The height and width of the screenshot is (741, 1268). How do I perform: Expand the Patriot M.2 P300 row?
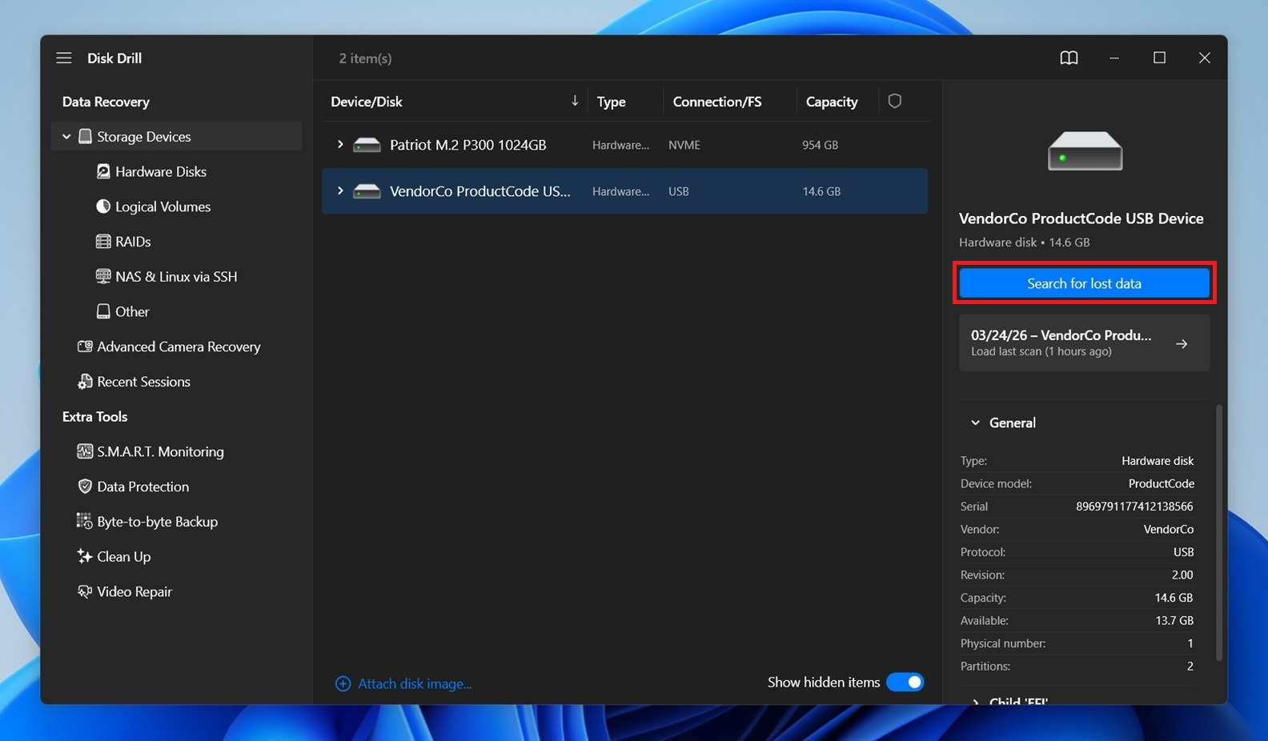pos(340,144)
